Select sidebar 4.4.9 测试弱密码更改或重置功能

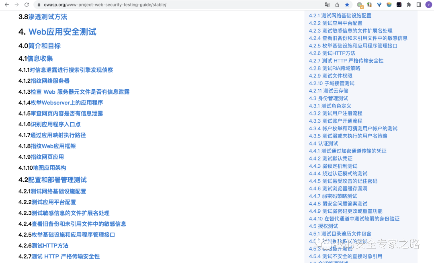tap(346, 211)
